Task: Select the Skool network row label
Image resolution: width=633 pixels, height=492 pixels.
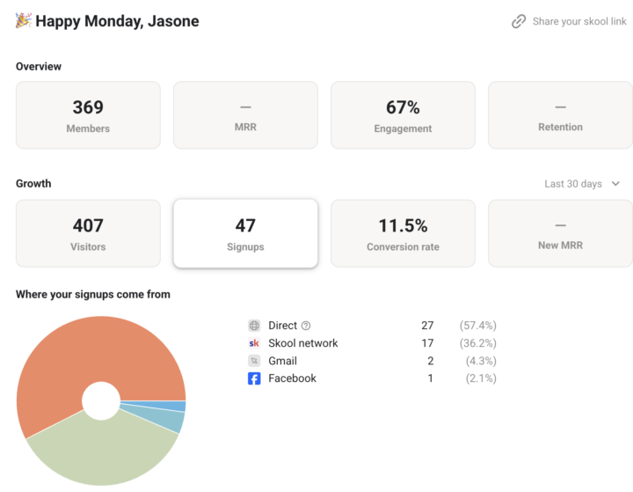Action: pyautogui.click(x=302, y=343)
